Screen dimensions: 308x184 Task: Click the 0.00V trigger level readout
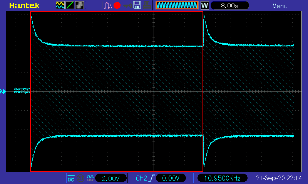[171, 178]
